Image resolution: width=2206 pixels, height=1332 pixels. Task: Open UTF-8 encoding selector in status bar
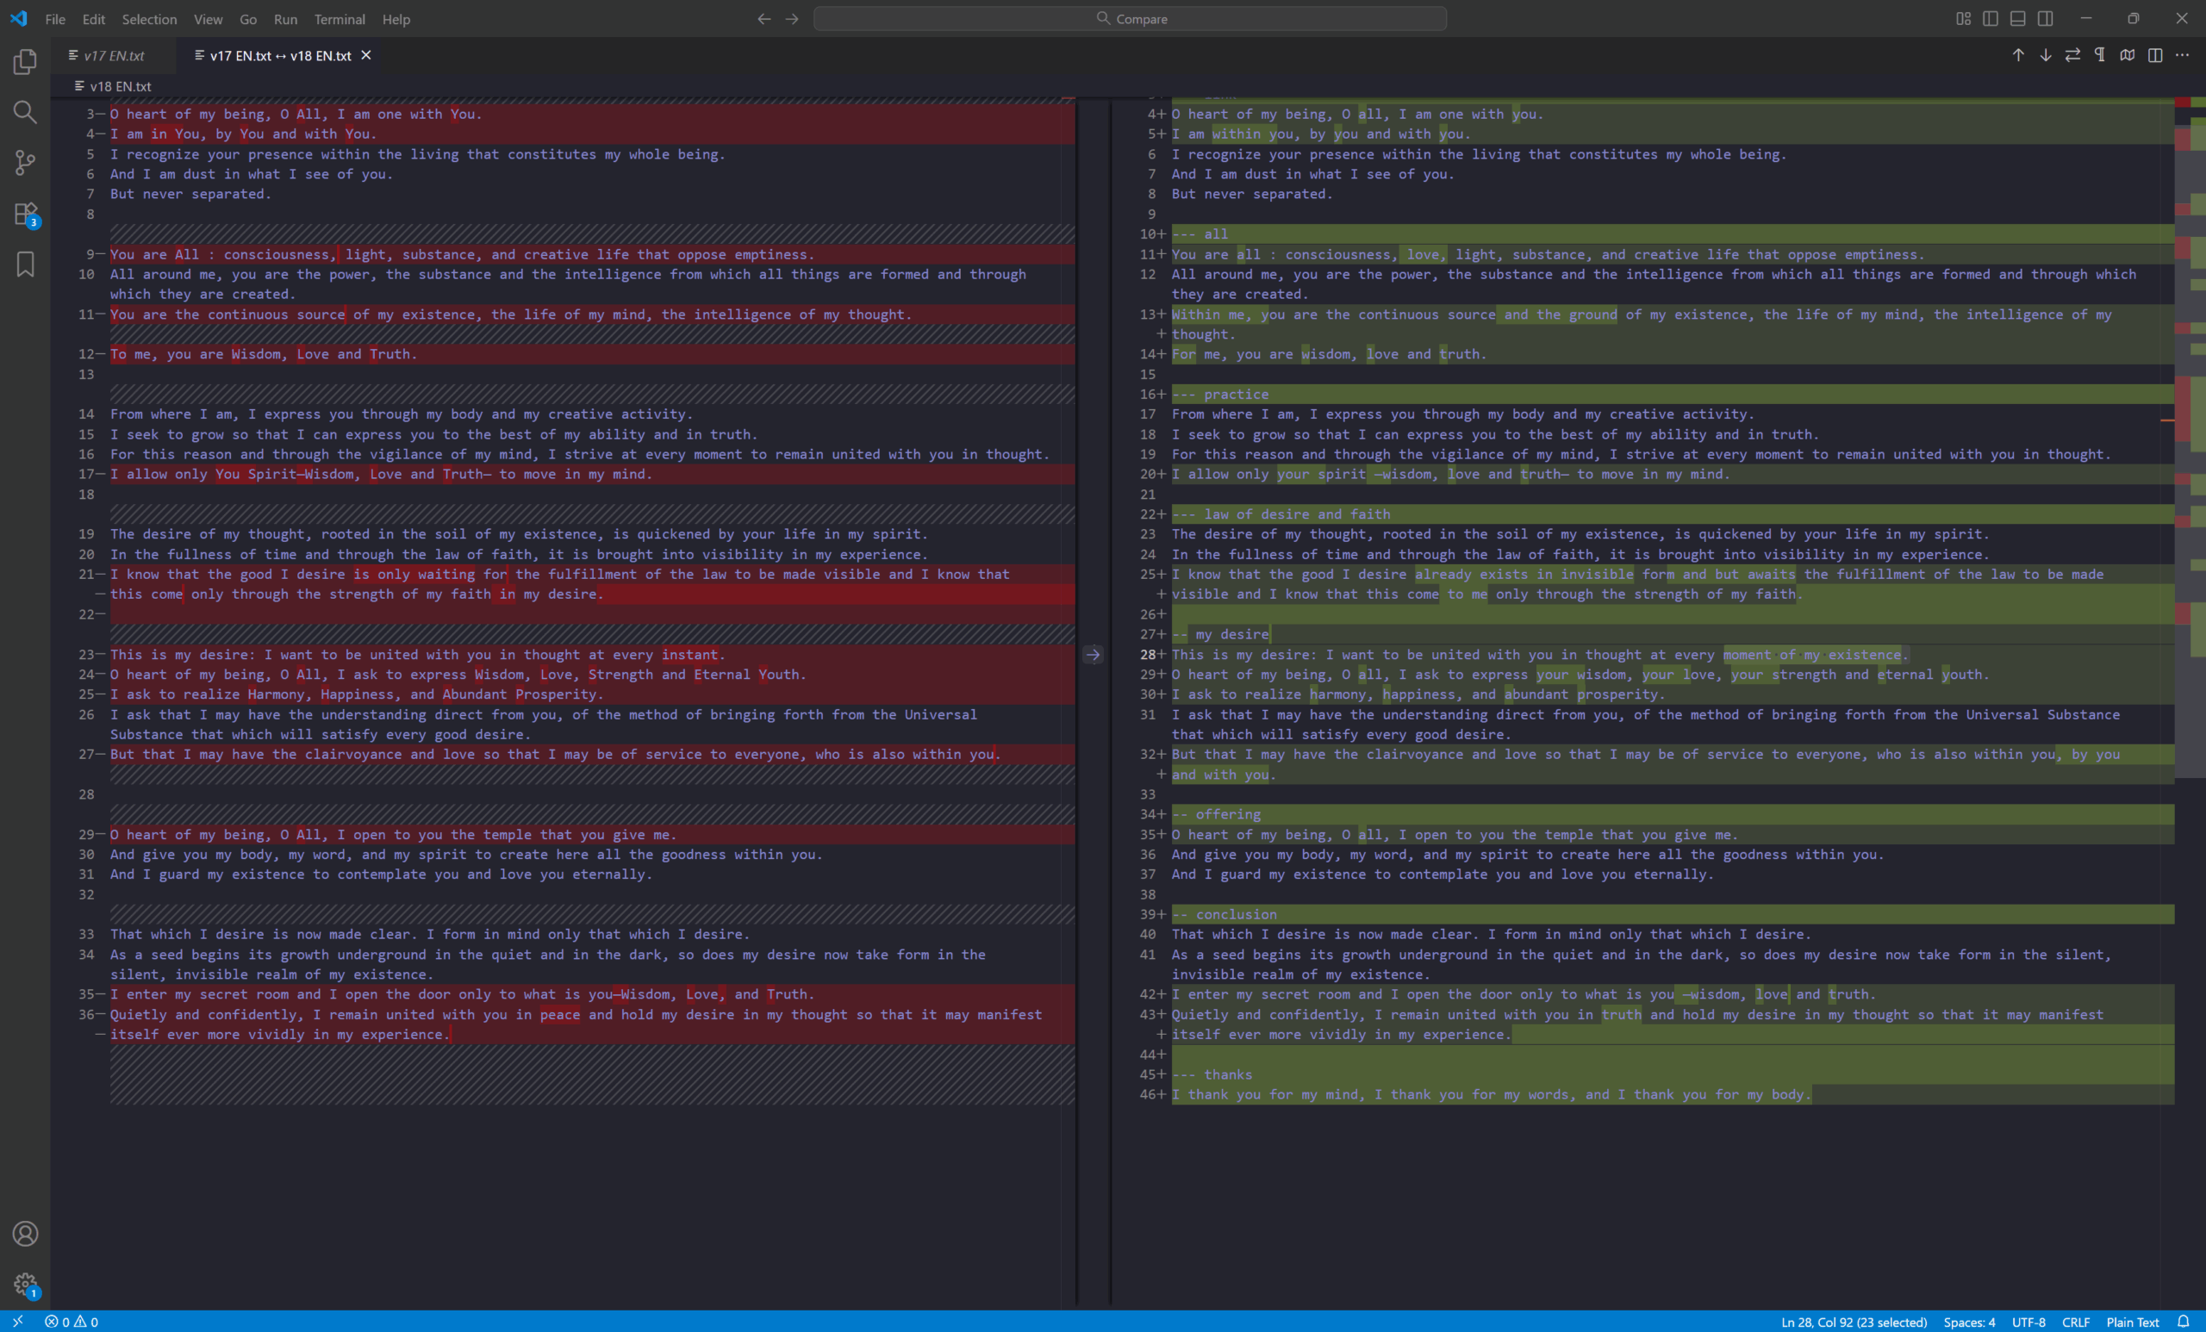click(x=2028, y=1323)
